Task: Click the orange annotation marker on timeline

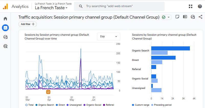Action: point(48,92)
